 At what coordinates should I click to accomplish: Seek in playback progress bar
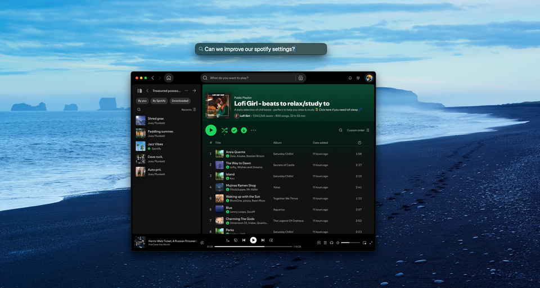[253, 246]
